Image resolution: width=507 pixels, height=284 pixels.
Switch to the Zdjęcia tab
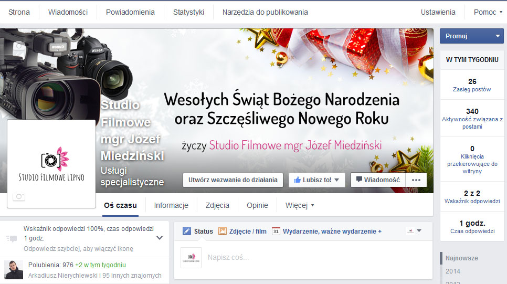tap(217, 205)
